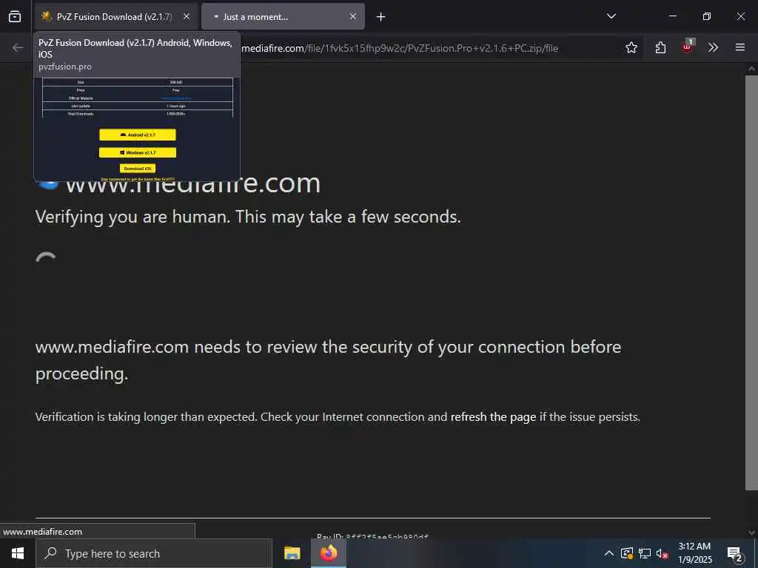The height and width of the screenshot is (568, 758).
Task: Open the Windows Security tray icon
Action: [x=626, y=553]
